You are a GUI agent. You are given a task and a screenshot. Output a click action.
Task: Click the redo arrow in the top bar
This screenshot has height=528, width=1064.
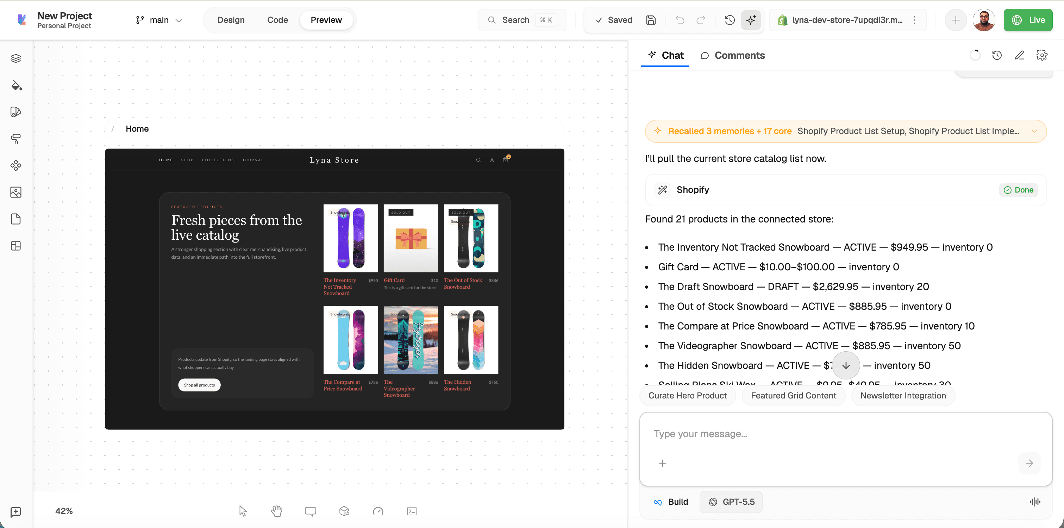point(701,20)
